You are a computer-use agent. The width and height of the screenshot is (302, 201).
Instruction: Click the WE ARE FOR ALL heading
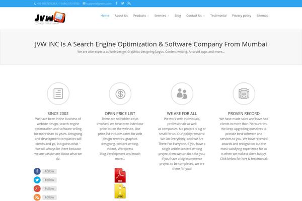[182, 114]
